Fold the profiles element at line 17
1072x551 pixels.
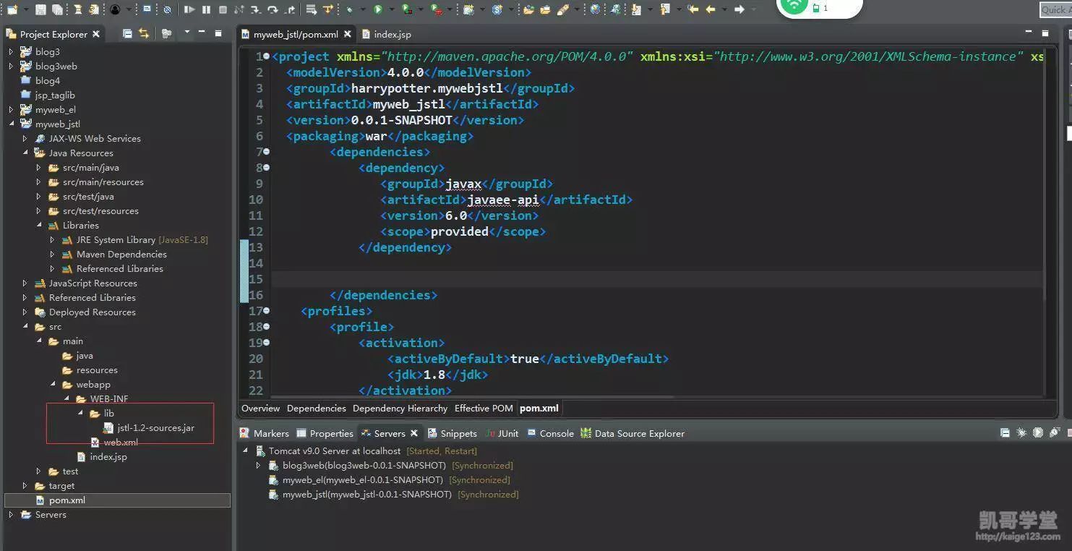pos(266,311)
